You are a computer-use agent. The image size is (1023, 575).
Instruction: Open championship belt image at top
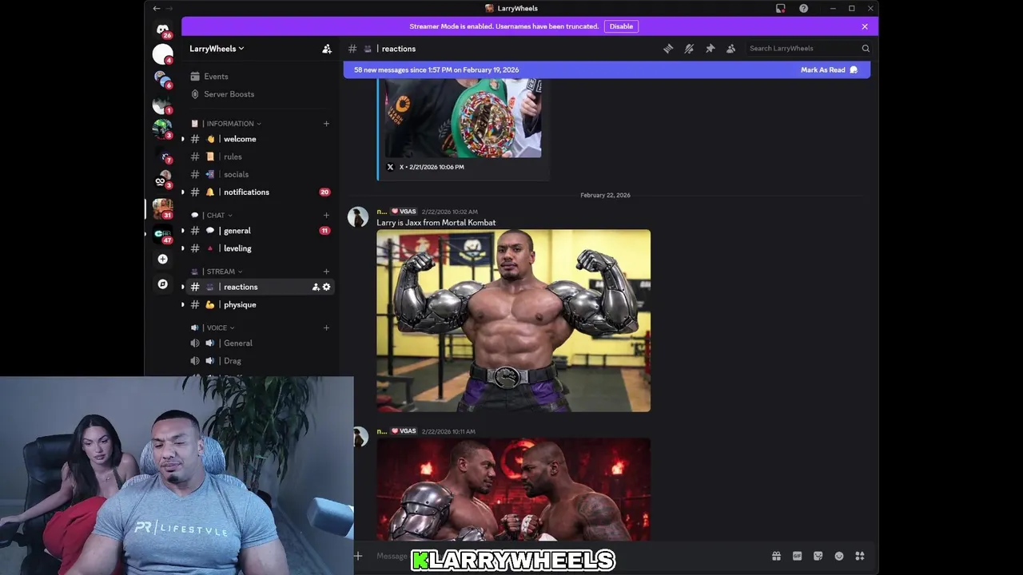point(463,118)
